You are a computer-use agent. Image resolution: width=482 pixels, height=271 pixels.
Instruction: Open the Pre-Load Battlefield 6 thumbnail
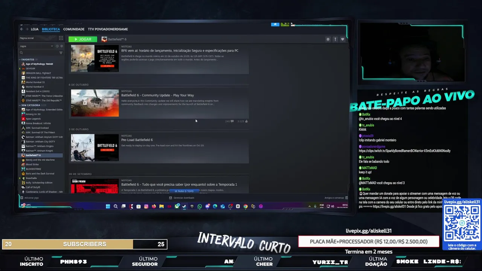pos(95,148)
